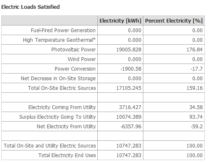Select the Wind Power row label

pyautogui.click(x=82, y=59)
